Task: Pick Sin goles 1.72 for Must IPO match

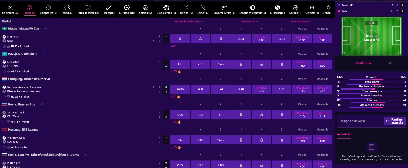Action: coord(261,39)
